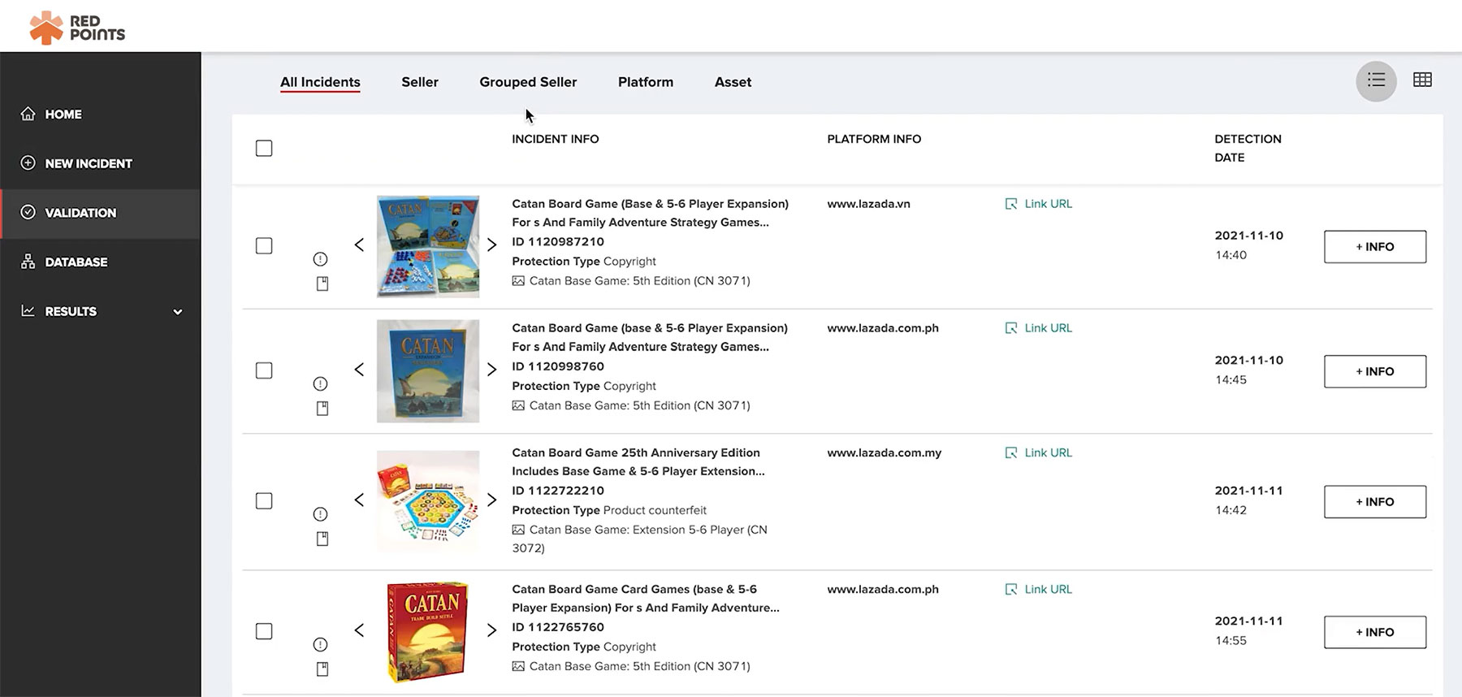Screen dimensions: 1462x697
Task: Click + INFO for incident 1120987210
Action: coord(1375,247)
